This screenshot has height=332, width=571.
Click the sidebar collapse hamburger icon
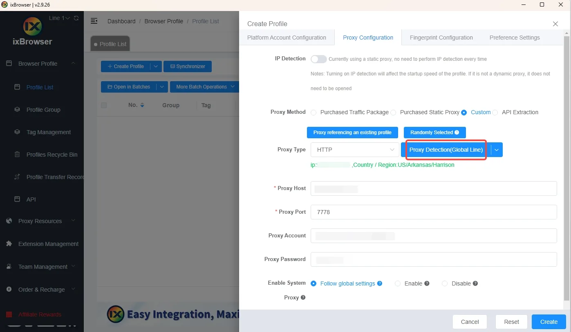[x=94, y=21]
